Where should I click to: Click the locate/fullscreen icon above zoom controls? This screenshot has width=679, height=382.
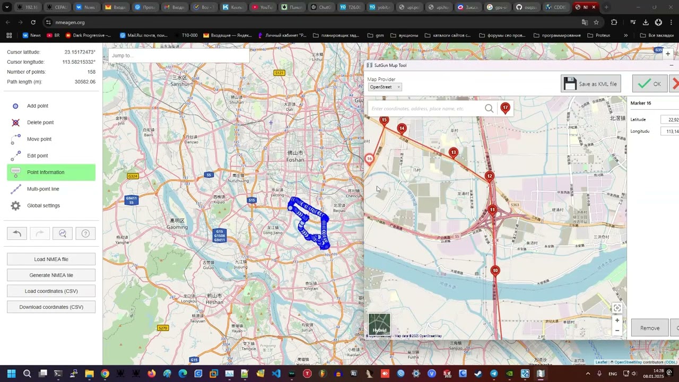coord(617,308)
